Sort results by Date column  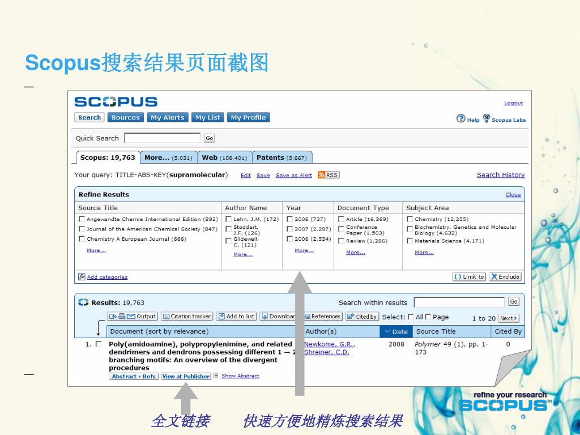click(x=396, y=332)
